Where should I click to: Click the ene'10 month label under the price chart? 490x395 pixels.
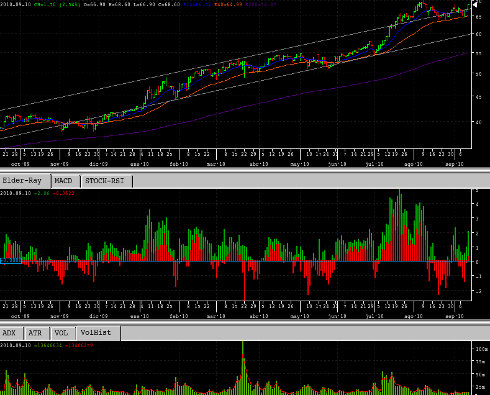click(x=139, y=164)
